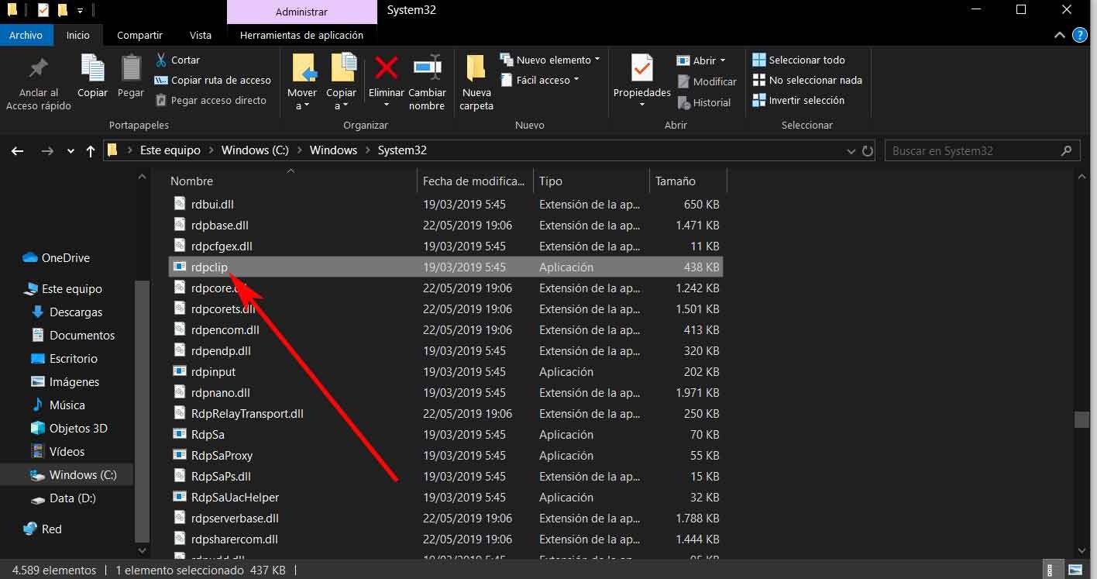Click Este equipo in address bar
The image size is (1097, 579).
pyautogui.click(x=170, y=150)
